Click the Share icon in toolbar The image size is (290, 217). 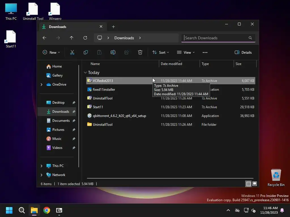click(127, 52)
